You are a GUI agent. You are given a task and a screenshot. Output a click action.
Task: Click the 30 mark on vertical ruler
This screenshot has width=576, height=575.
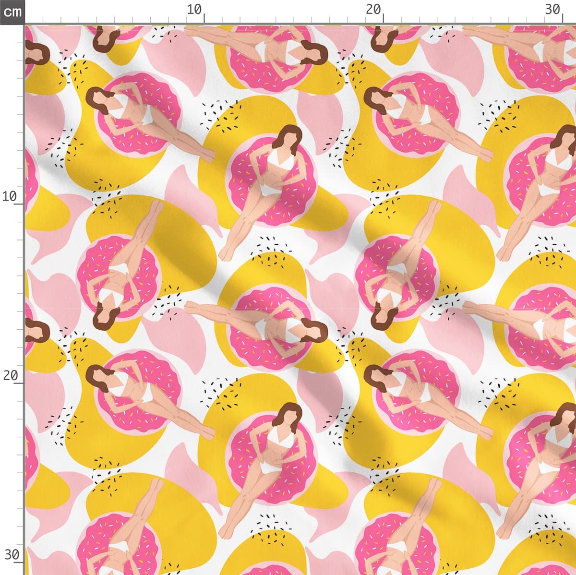(x=12, y=555)
